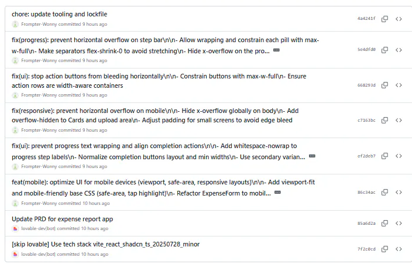Image resolution: width=412 pixels, height=264 pixels.
Task: Open the '[skip lovable] Use tech stack' commit
Action: point(105,244)
